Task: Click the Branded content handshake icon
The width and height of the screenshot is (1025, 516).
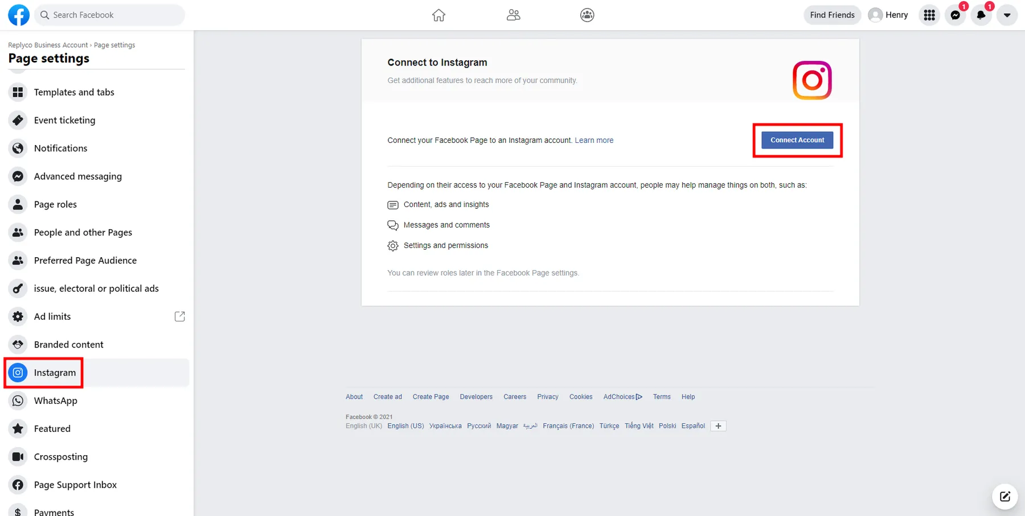Action: [18, 344]
